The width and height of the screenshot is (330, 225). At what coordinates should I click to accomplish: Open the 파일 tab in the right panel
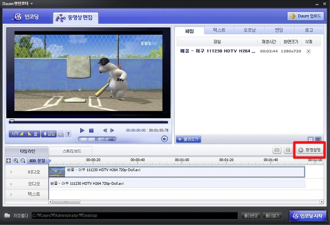190,31
